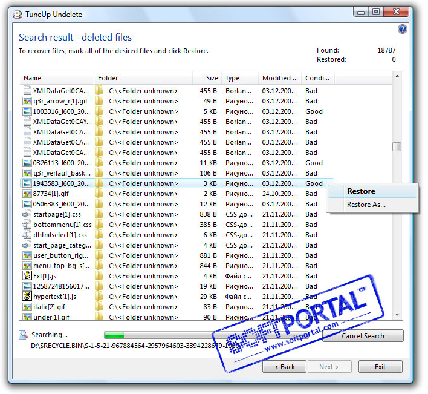The width and height of the screenshot is (428, 394).
Task: Click the magnifier Searching status icon
Action: coord(23,335)
